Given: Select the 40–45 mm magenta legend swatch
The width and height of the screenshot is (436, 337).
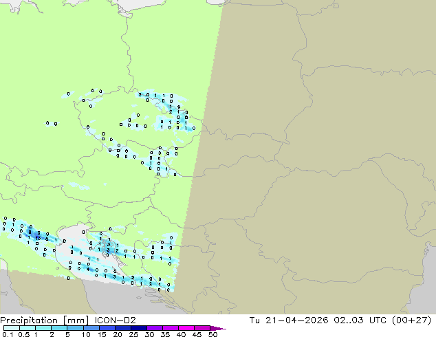Looking at the screenshot, I should click(x=186, y=328).
